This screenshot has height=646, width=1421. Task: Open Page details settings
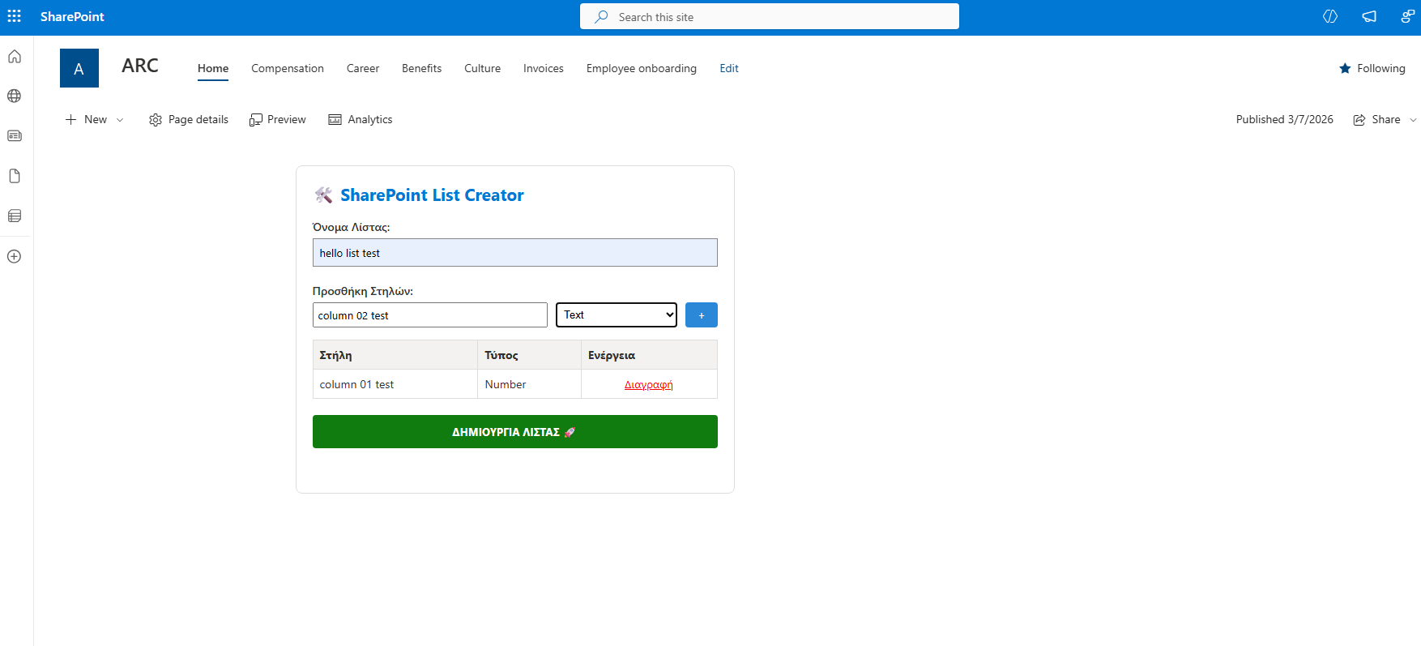click(x=189, y=119)
